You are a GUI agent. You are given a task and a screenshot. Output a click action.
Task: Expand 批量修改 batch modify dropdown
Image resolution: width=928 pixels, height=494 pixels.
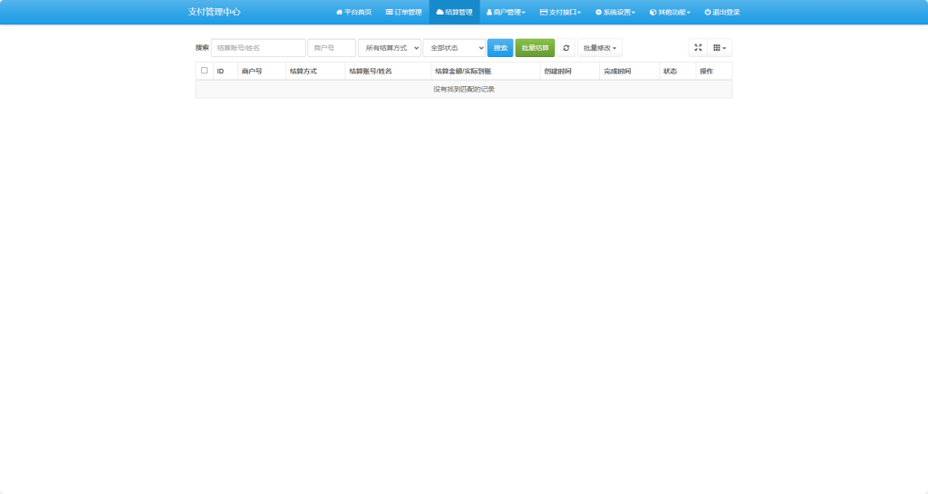pos(600,48)
